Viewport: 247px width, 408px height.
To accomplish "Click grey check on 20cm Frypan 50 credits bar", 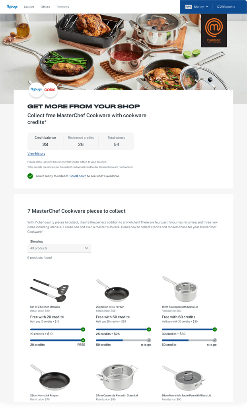I will tap(149, 340).
